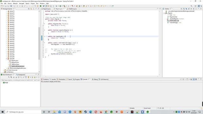Switch to the Breakpoints tab
Image resolution: width=203 pixels, height=114 pixels.
point(21,75)
